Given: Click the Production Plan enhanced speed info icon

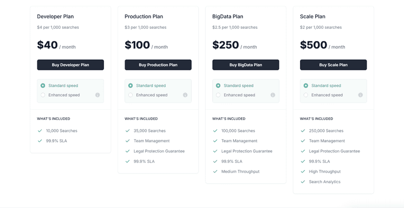Looking at the screenshot, I should click(185, 95).
